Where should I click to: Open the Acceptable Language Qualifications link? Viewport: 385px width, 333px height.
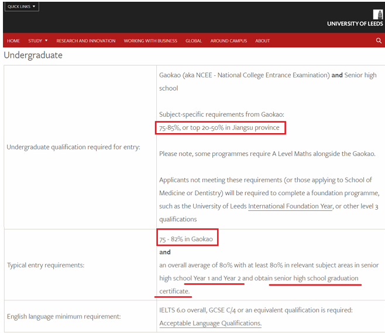coord(211,323)
